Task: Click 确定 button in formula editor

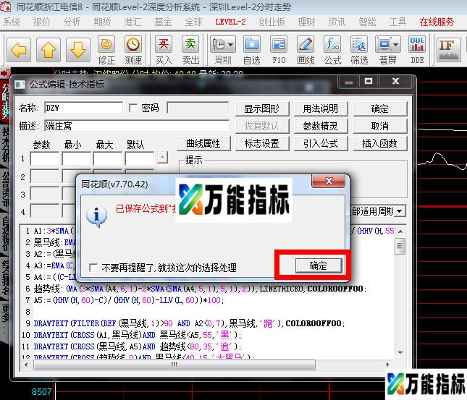Action: point(379,108)
